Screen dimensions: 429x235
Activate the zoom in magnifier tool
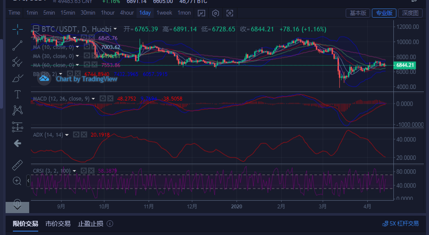(x=17, y=181)
